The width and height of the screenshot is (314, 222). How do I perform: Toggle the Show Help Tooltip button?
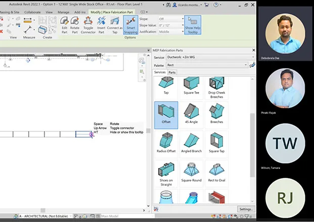[x=192, y=26]
